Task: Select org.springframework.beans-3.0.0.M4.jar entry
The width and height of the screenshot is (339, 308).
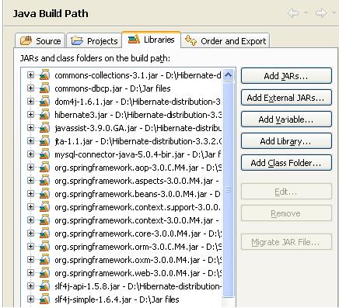Action: [x=138, y=194]
